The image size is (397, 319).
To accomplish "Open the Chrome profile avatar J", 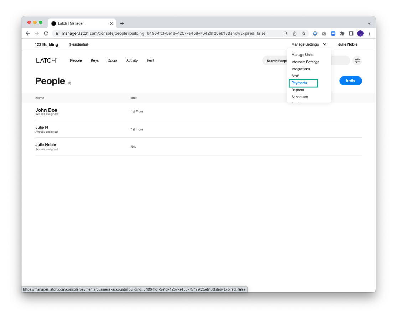I will (x=360, y=33).
